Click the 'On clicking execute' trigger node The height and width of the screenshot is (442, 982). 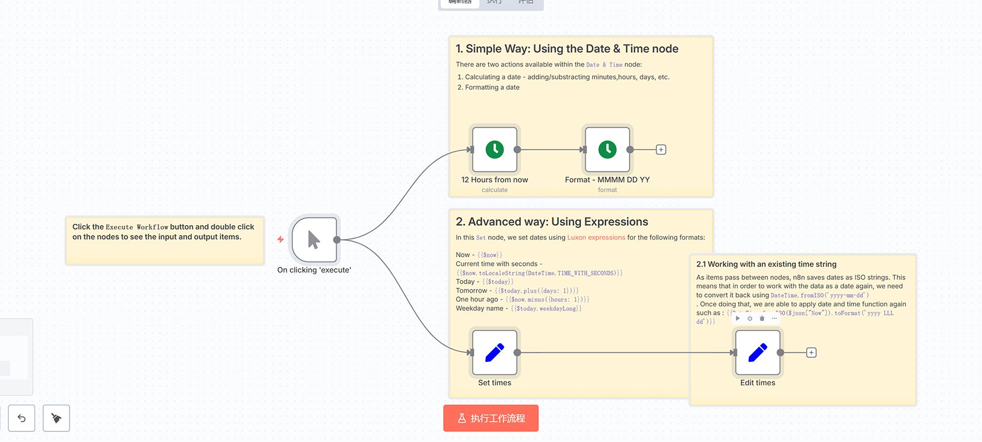click(x=314, y=240)
